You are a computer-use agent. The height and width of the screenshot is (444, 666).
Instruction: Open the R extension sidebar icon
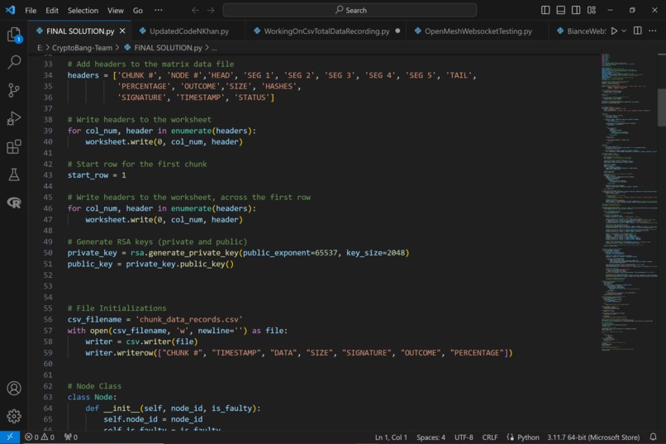14,203
